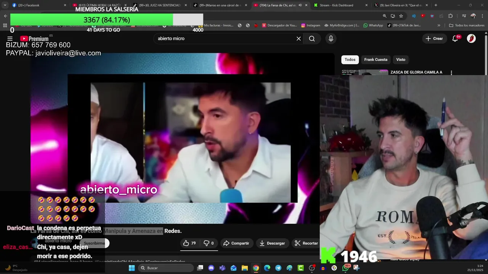The image size is (488, 274).
Task: Open the weather widget showing Despejado
Action: (x=16, y=268)
